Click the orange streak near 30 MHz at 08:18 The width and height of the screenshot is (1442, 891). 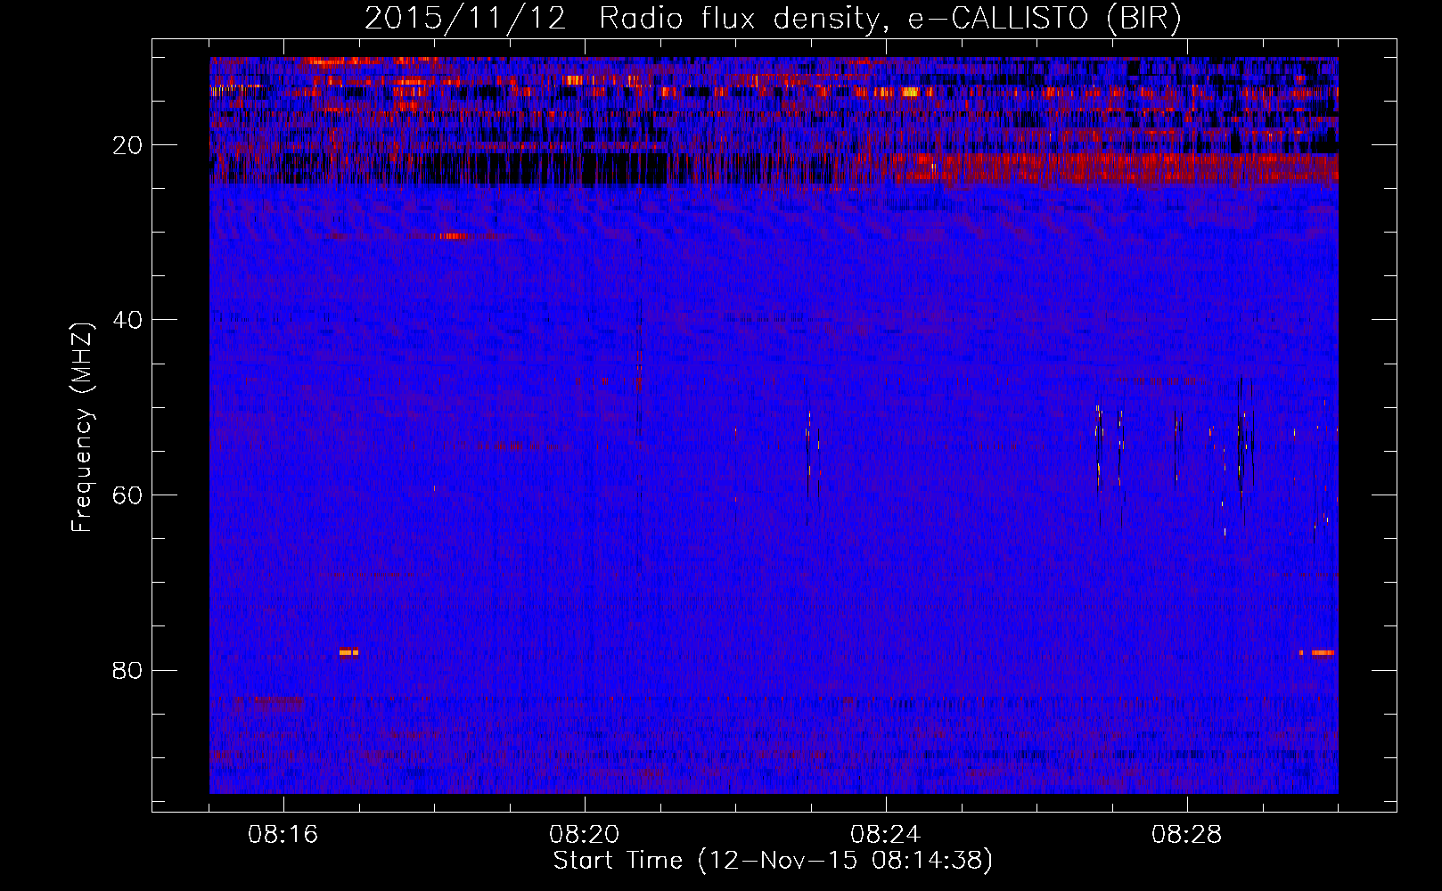(x=455, y=236)
